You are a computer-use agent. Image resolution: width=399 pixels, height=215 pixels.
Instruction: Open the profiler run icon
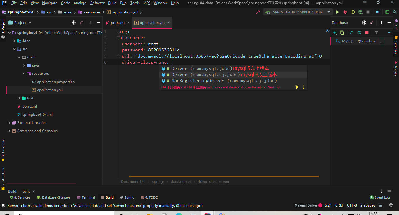coord(360,12)
